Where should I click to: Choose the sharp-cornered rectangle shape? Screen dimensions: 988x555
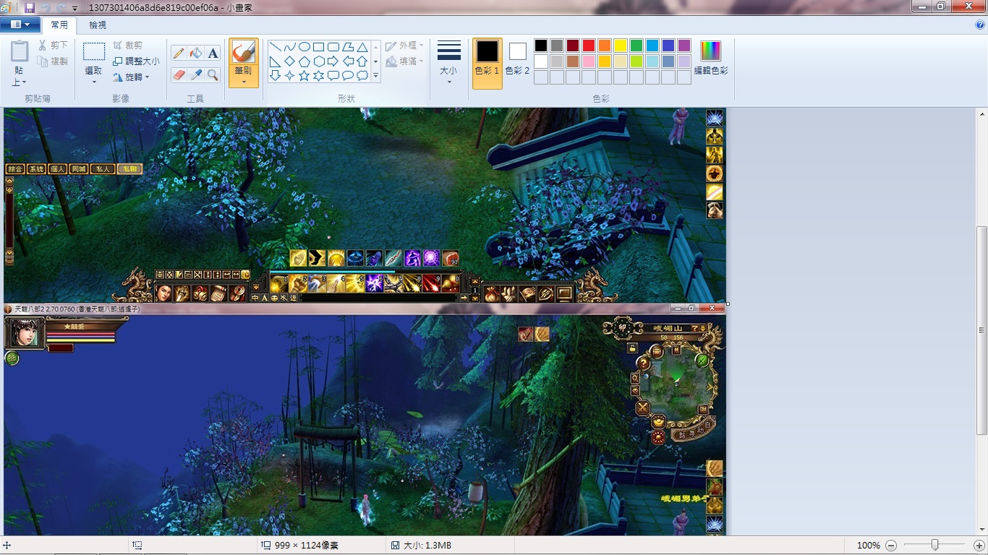click(x=319, y=47)
